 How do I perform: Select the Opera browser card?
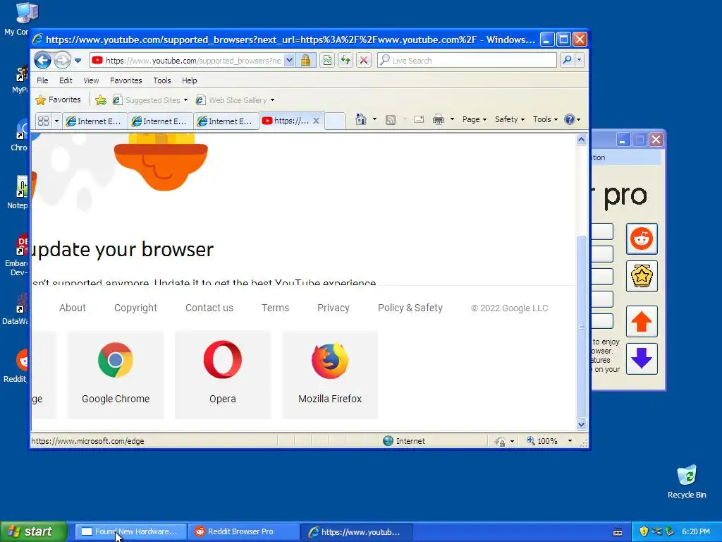[223, 375]
